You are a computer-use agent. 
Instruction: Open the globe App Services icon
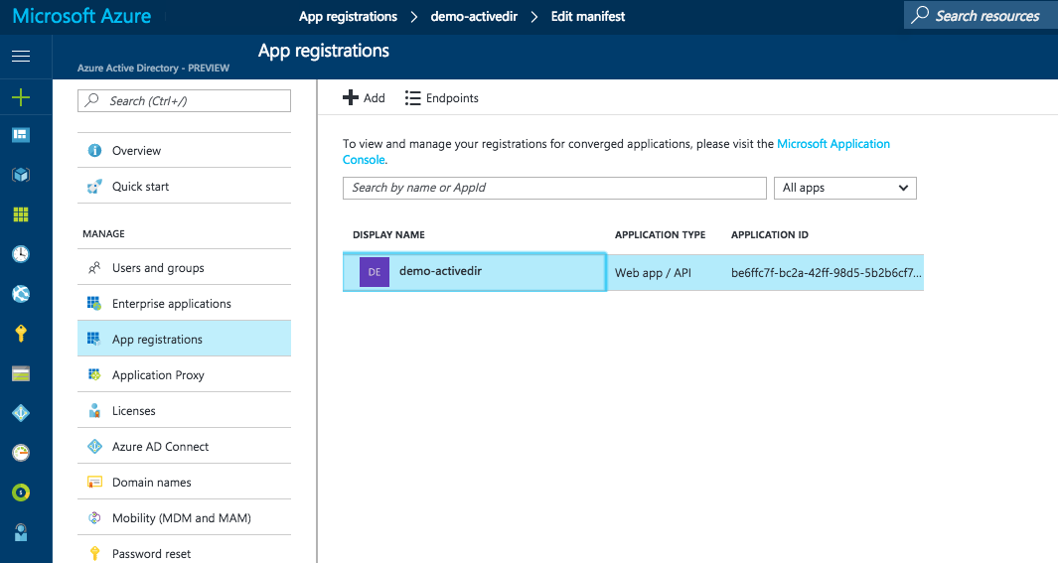(21, 294)
